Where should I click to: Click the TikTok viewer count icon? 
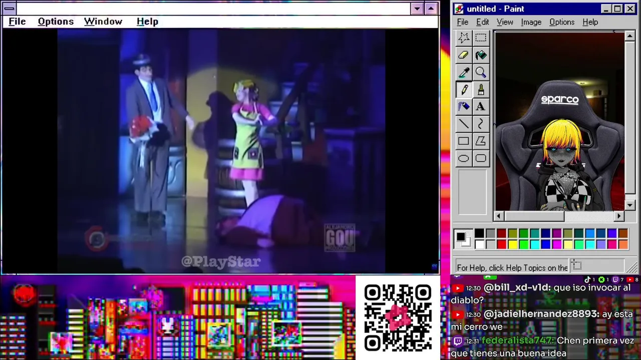pyautogui.click(x=587, y=279)
